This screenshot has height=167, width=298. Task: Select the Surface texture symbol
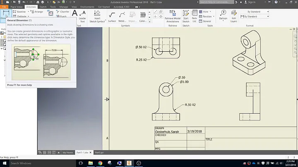pos(112,17)
